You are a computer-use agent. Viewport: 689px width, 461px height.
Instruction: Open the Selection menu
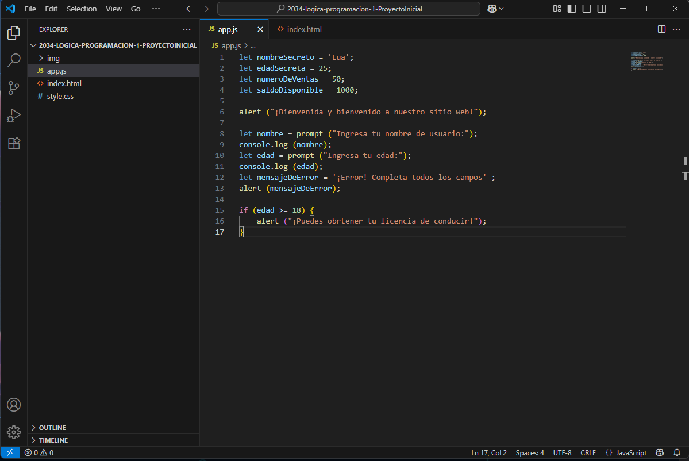[81, 9]
